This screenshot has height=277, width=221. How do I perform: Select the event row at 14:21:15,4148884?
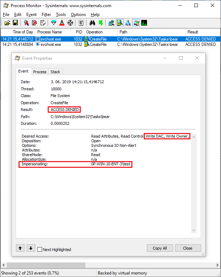click(110, 44)
